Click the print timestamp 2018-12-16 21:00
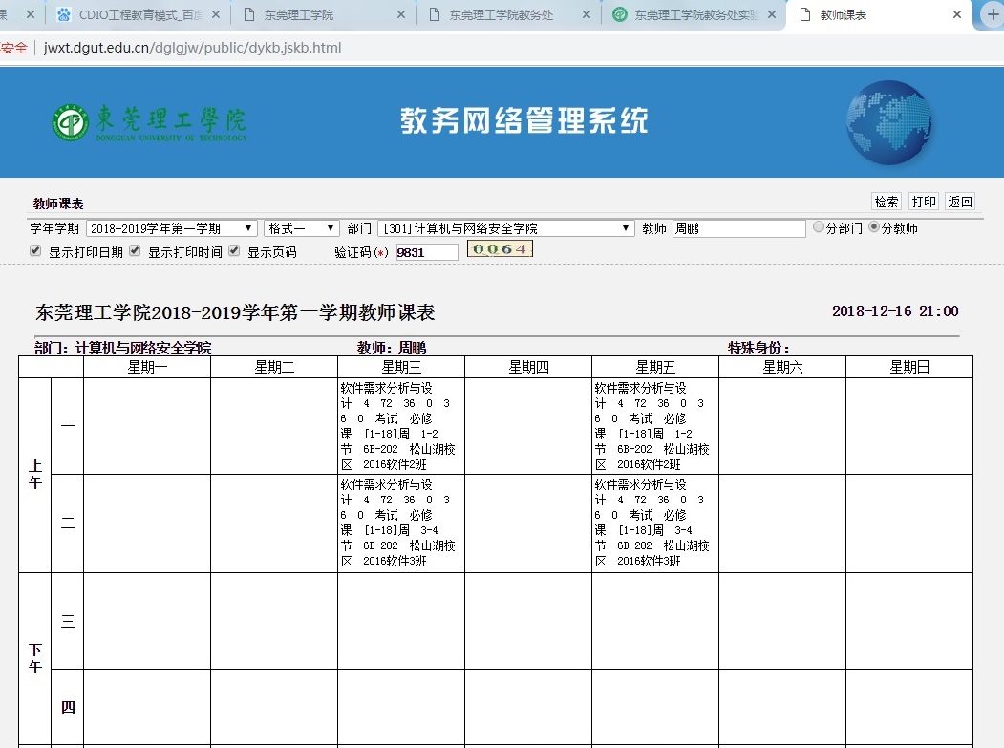The width and height of the screenshot is (1004, 748). point(895,311)
